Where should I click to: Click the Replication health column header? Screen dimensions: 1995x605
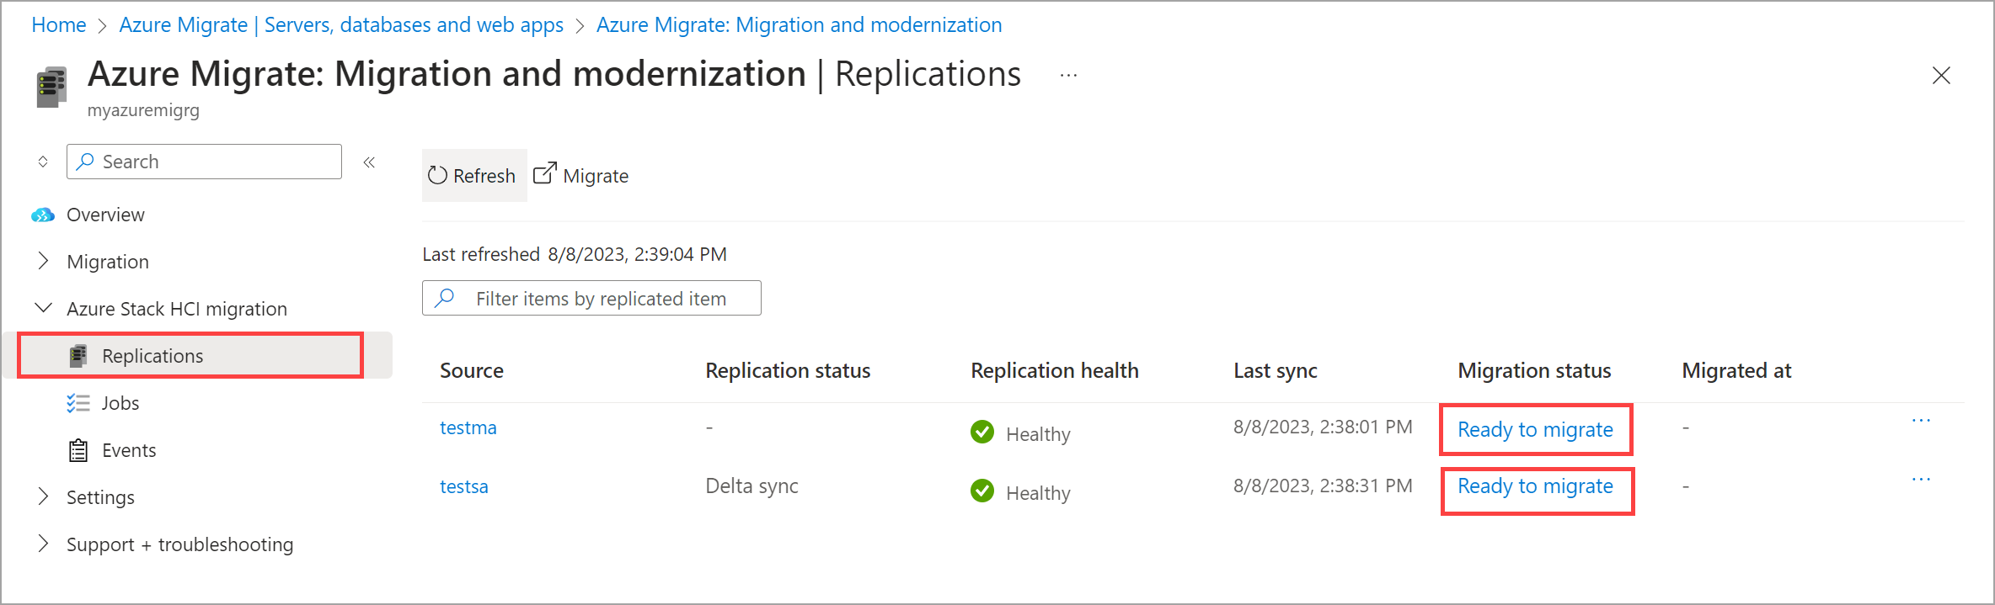1054,370
